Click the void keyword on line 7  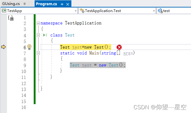point(82,53)
